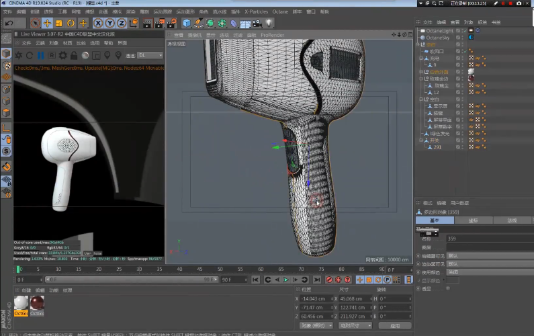534x336 pixels.
Task: Open the DL channel dropdown
Action: [x=148, y=55]
